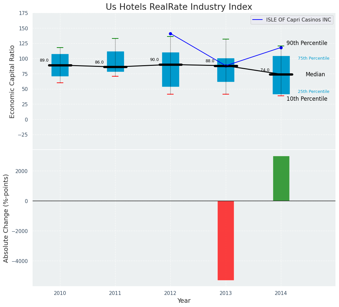
Task: Click the ISLE OF Capri Casinos INC legend text
Action: [299, 20]
